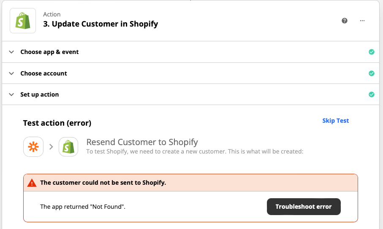Screen dimensions: 383x229
Task: Expand the Choose account chevron
Action: click(11, 73)
